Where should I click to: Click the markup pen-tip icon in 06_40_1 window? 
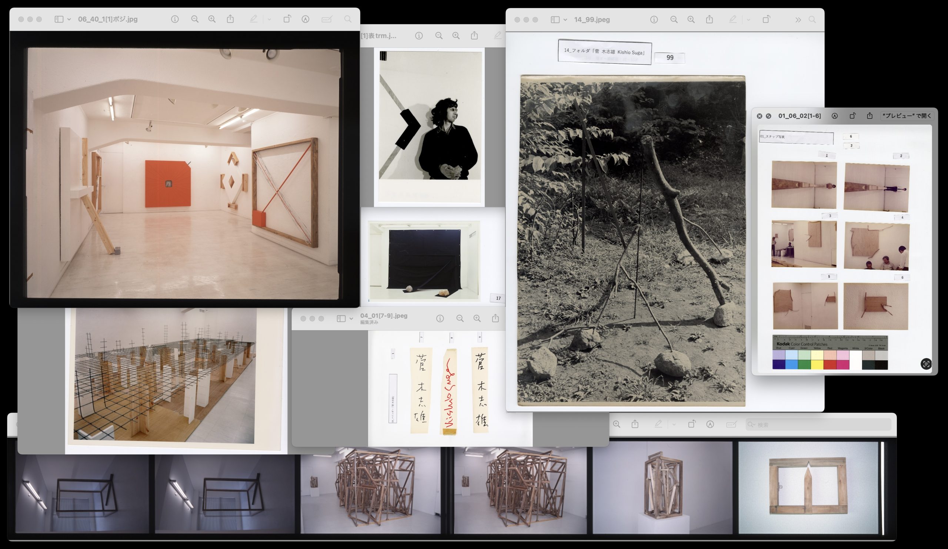pos(306,19)
